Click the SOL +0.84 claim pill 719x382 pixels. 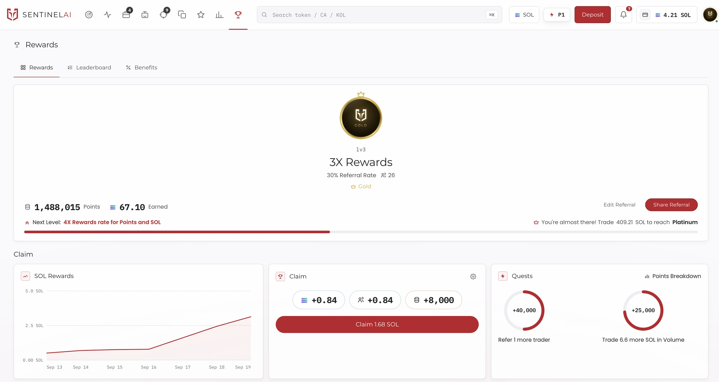click(x=319, y=300)
